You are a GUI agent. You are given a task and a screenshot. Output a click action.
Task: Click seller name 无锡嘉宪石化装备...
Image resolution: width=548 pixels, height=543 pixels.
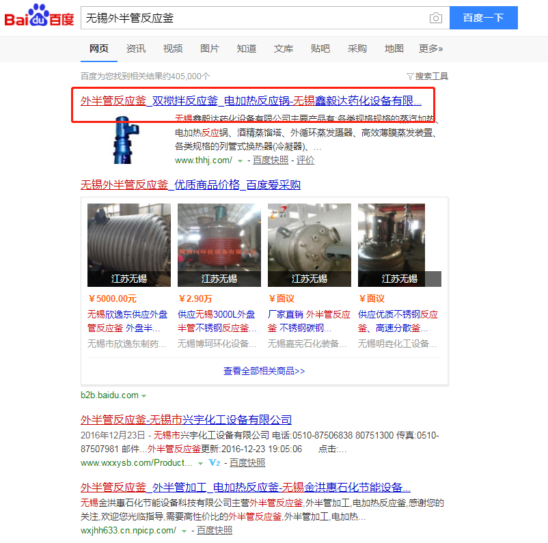307,344
